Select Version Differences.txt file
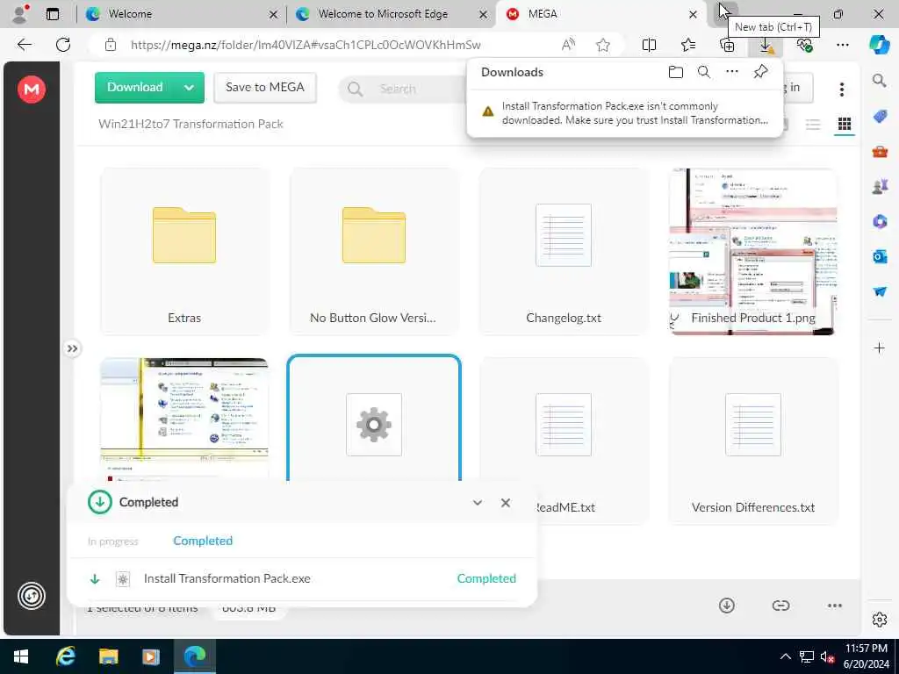The height and width of the screenshot is (674, 899). (x=752, y=441)
